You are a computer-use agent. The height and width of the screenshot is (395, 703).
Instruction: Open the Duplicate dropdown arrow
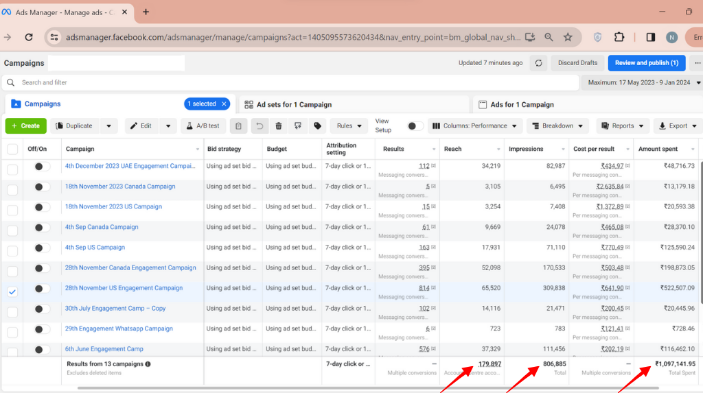(x=108, y=126)
